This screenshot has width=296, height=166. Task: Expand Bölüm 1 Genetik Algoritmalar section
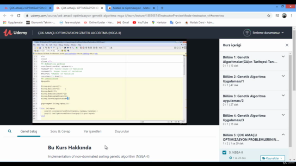[x=283, y=57]
